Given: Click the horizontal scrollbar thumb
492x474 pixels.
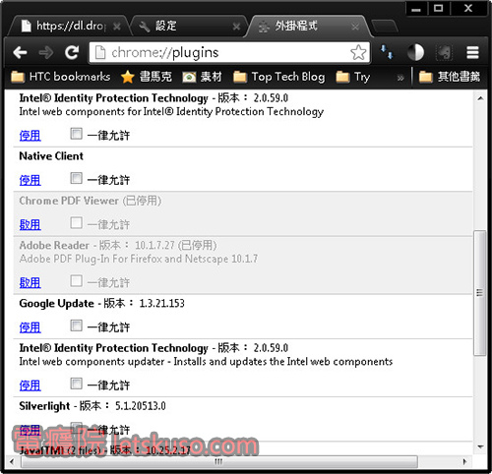Looking at the screenshot, I should [219, 461].
